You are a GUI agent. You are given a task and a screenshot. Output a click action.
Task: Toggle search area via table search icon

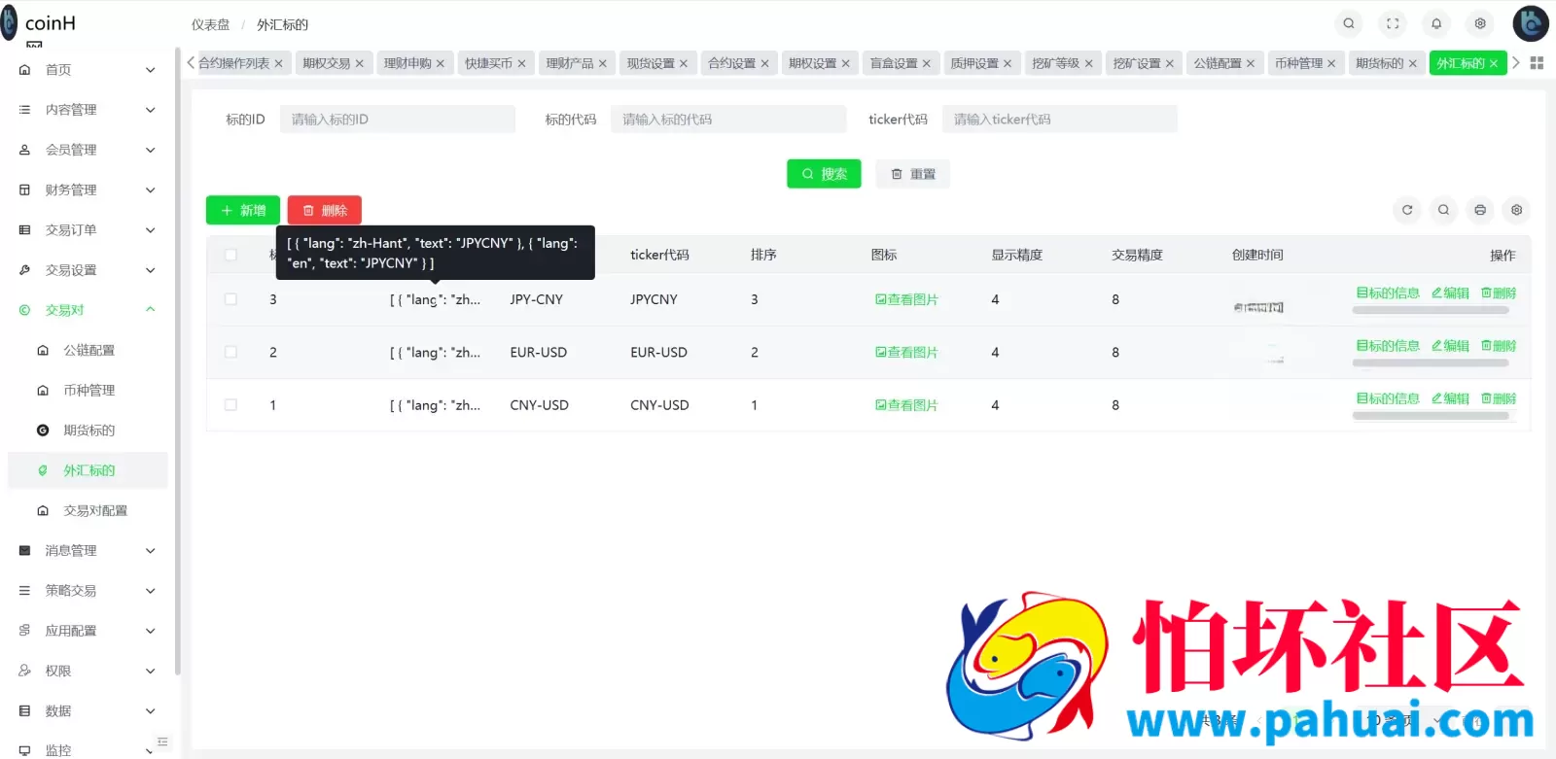click(1443, 210)
